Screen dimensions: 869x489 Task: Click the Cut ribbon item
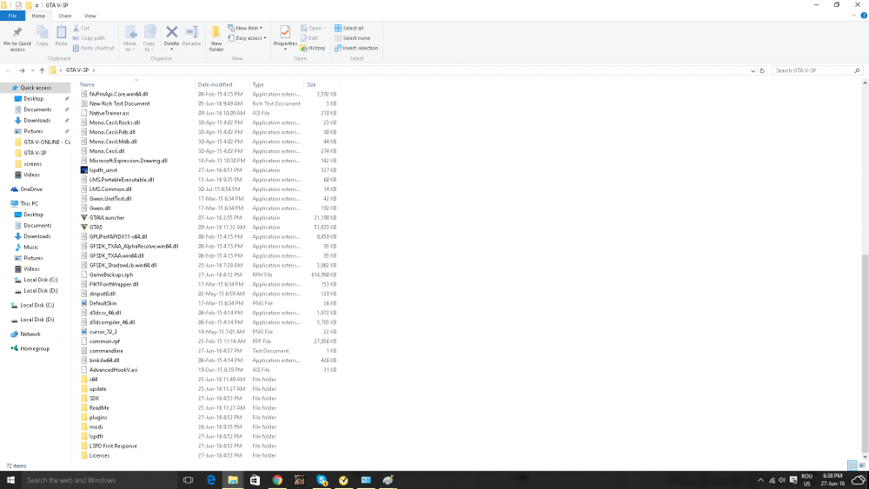tap(81, 28)
